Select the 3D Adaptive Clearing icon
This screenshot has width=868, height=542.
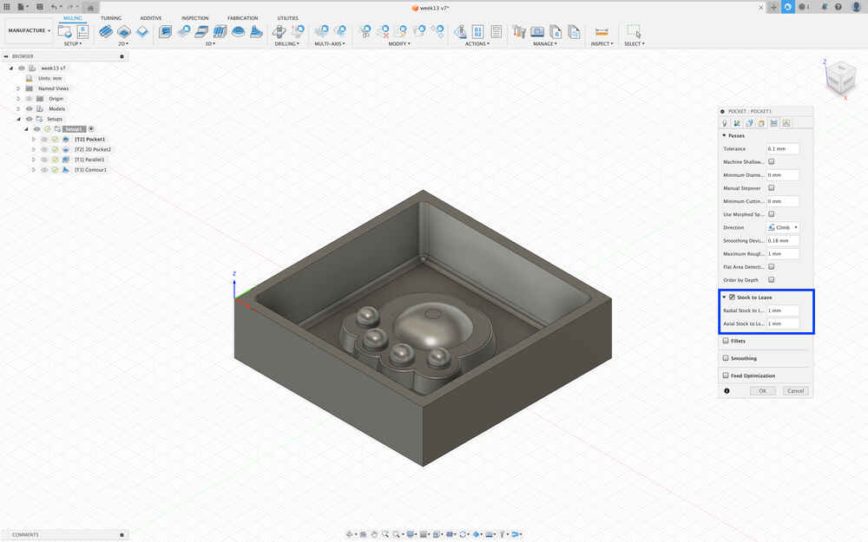coord(165,31)
